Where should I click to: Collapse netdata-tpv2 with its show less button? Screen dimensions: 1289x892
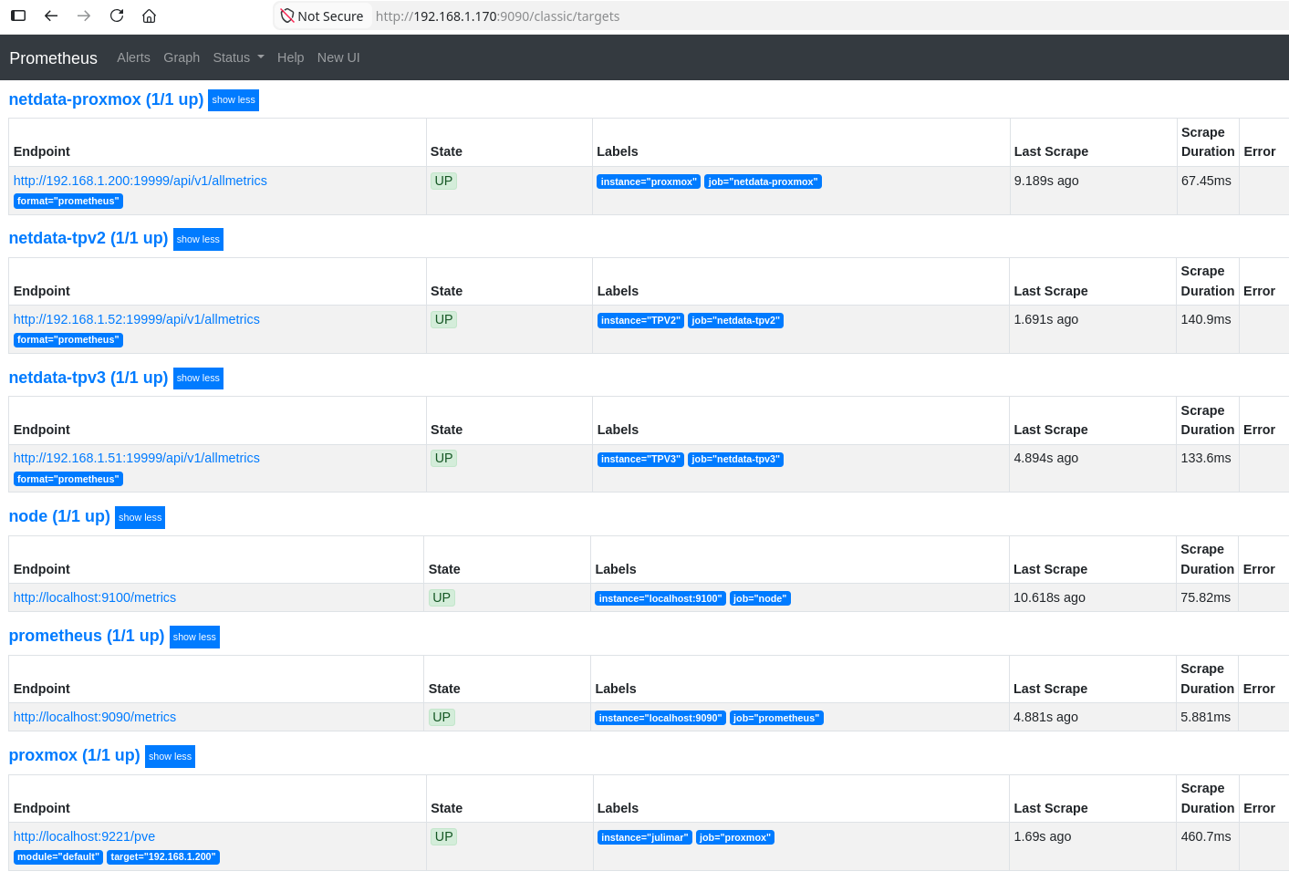(x=198, y=239)
